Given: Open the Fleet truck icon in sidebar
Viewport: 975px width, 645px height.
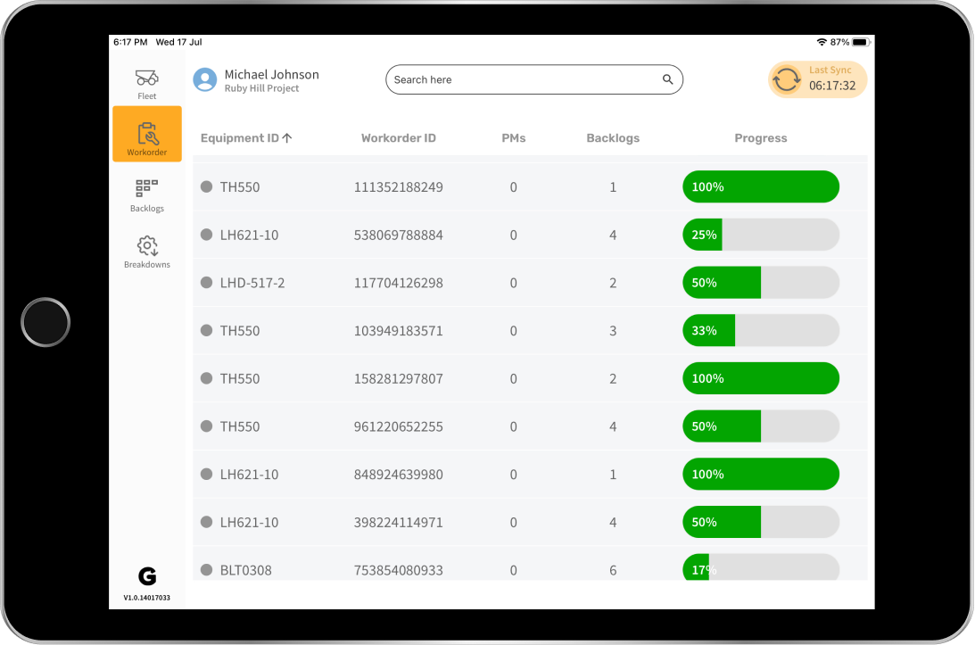Looking at the screenshot, I should [146, 79].
